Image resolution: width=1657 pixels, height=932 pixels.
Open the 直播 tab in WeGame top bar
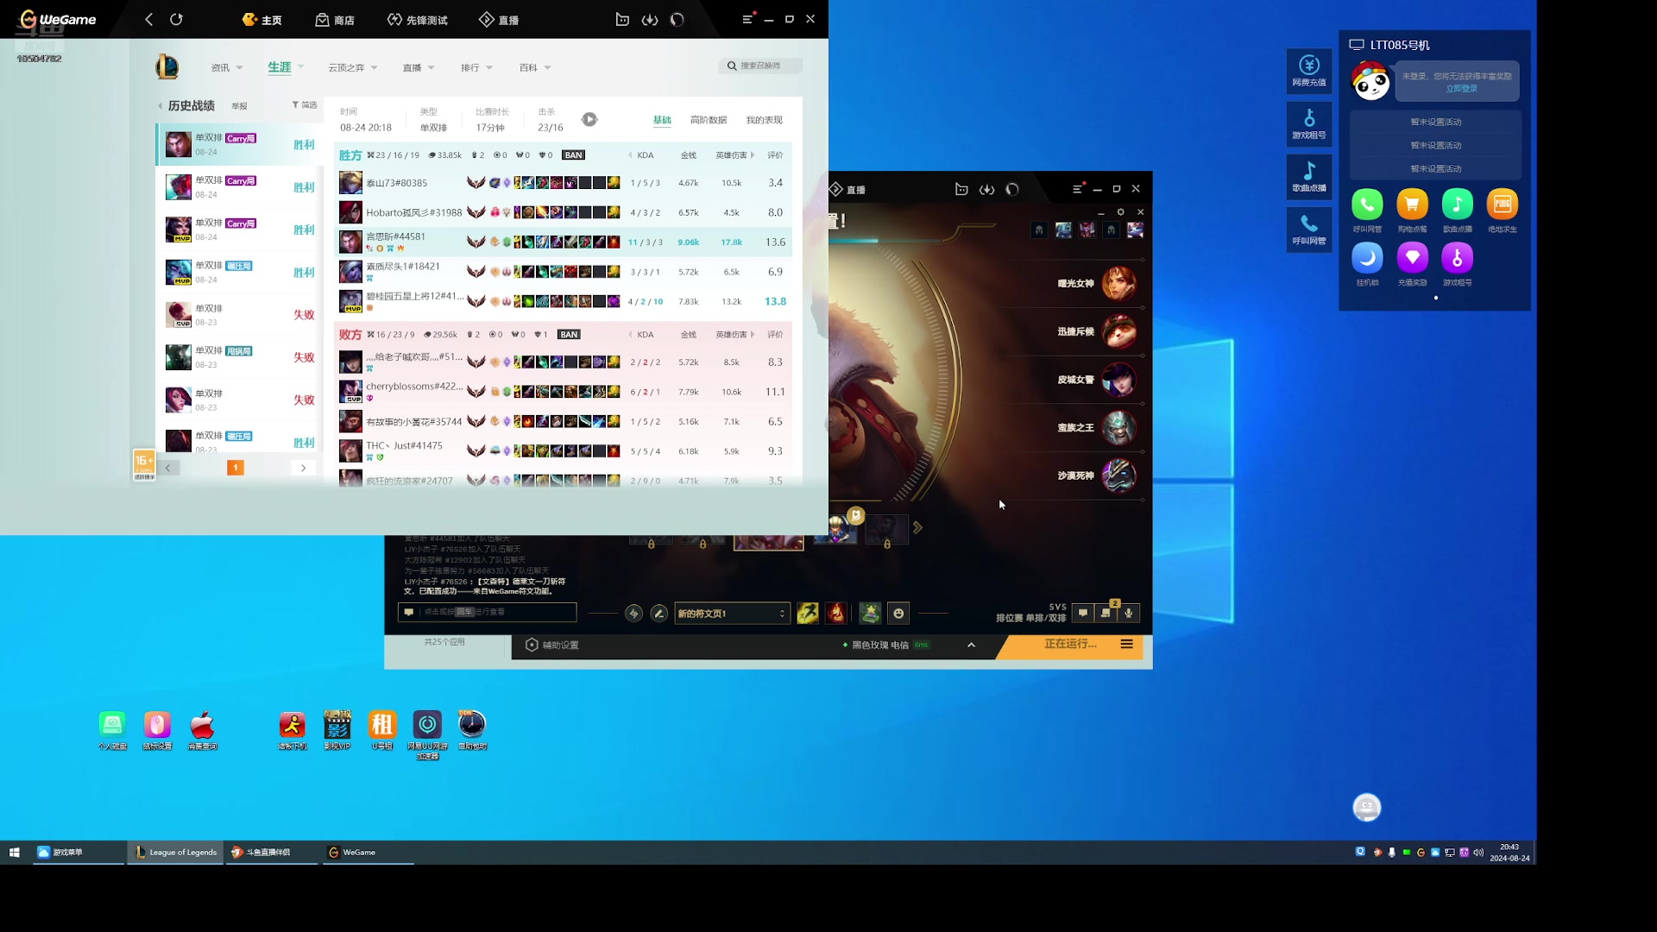[x=499, y=19]
